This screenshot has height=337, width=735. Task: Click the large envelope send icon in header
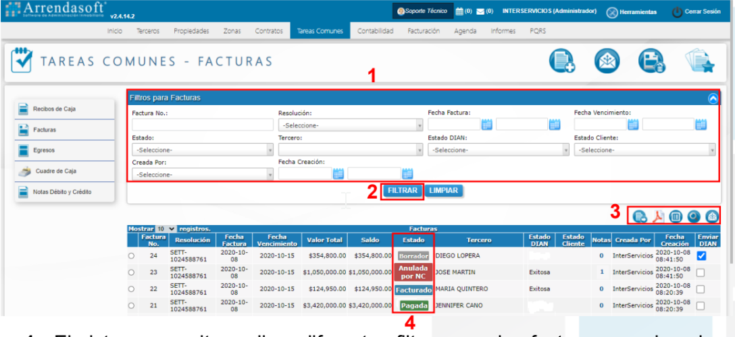(x=607, y=61)
